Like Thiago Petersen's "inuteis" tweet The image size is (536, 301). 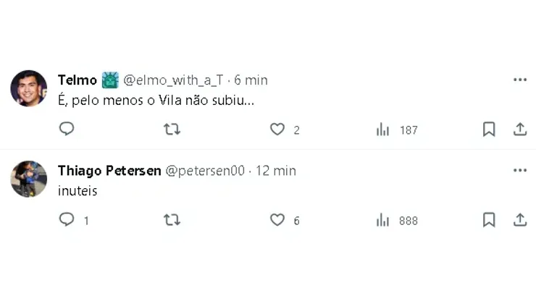(x=277, y=220)
